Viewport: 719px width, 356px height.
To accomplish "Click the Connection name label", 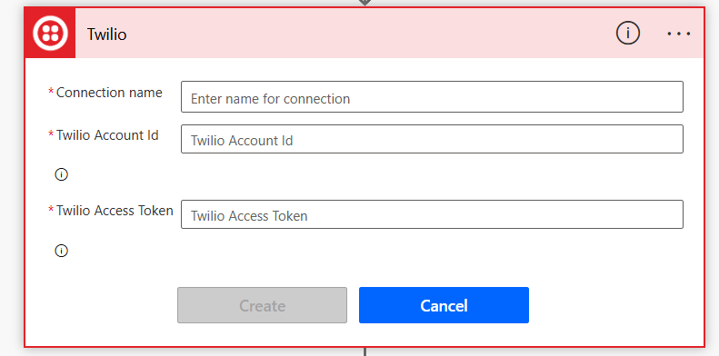I will [x=109, y=93].
